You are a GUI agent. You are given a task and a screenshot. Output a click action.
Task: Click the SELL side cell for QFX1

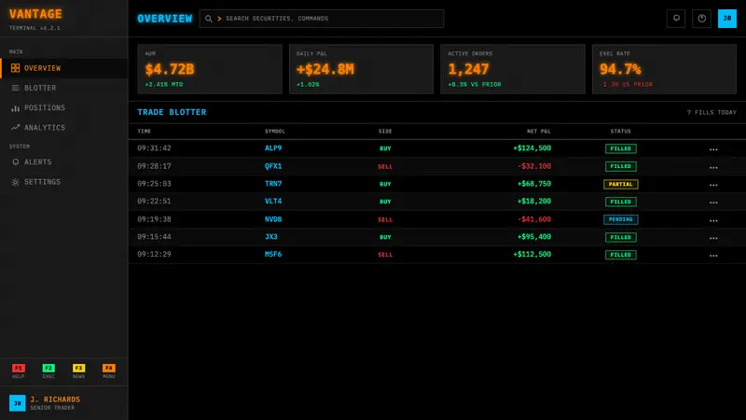[x=385, y=167]
